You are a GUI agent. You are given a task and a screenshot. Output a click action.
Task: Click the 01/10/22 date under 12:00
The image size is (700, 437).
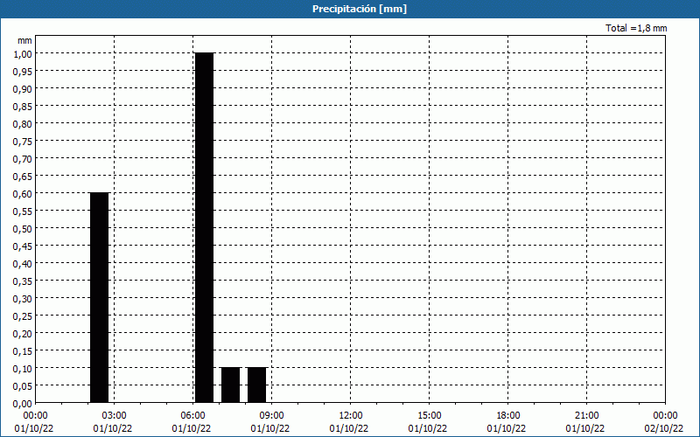pyautogui.click(x=349, y=428)
